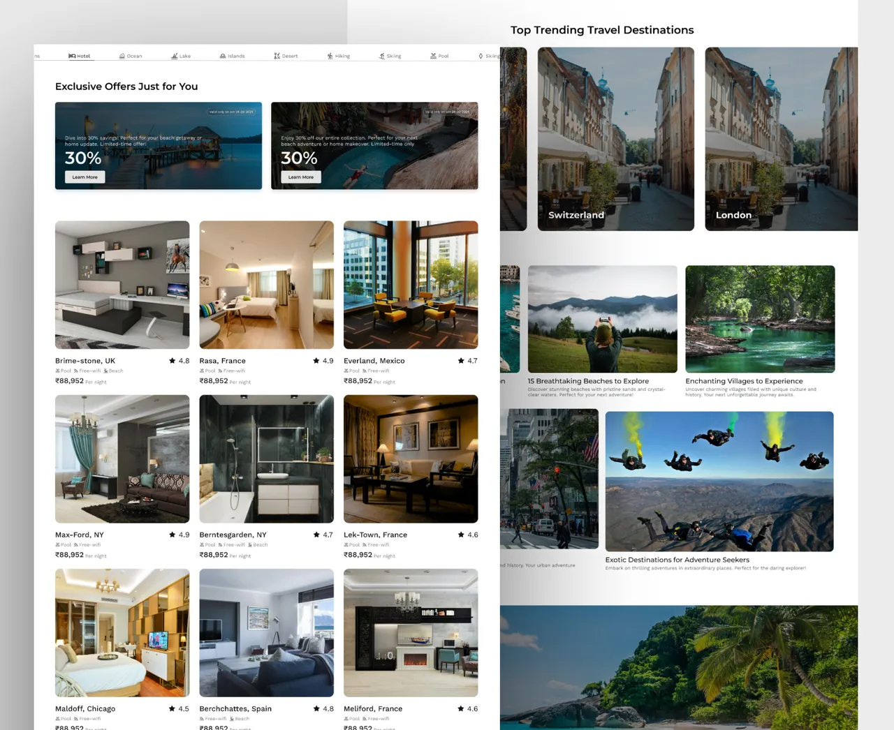Open the London destination card
This screenshot has height=730, width=894.
click(x=782, y=139)
